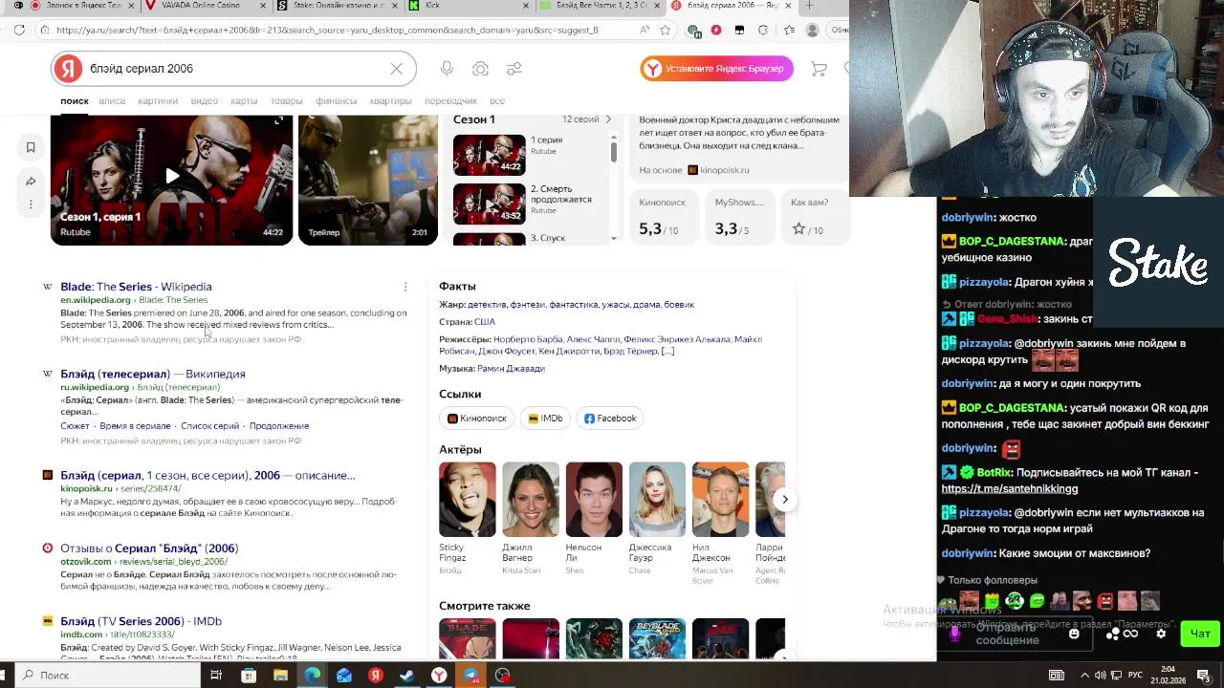Open Блэйд (телесериал) Википедия result
1224x688 pixels.
coord(153,374)
